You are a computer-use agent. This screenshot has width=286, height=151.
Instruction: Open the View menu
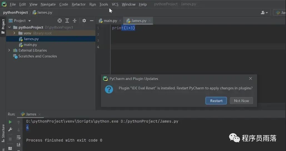[33, 4]
